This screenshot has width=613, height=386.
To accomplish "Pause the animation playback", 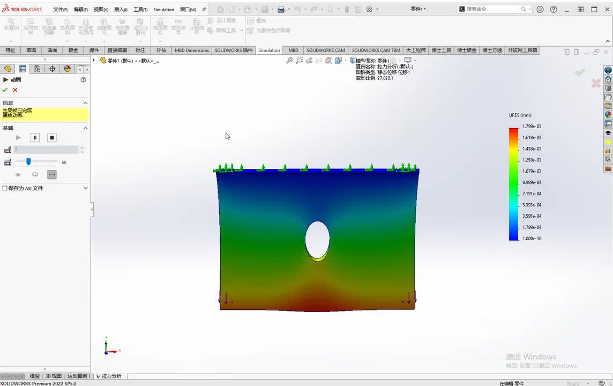I will point(35,138).
